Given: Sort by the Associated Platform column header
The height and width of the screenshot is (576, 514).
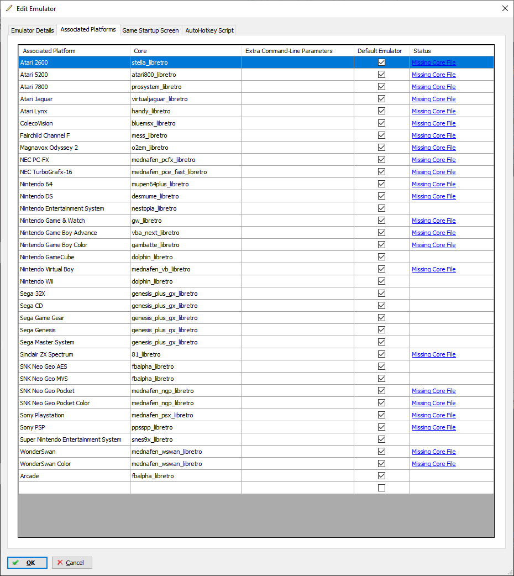Looking at the screenshot, I should (x=74, y=51).
